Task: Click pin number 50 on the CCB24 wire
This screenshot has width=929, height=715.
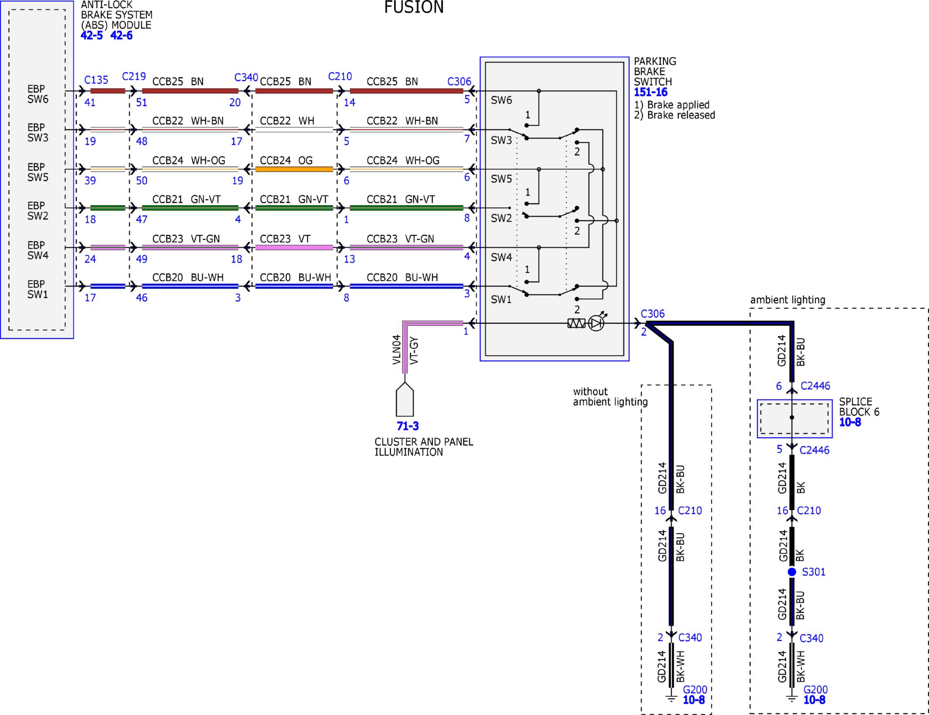Action: click(x=142, y=181)
